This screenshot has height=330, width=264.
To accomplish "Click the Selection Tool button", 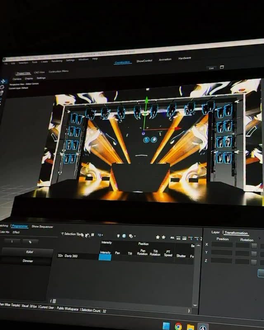I will pos(71,234).
